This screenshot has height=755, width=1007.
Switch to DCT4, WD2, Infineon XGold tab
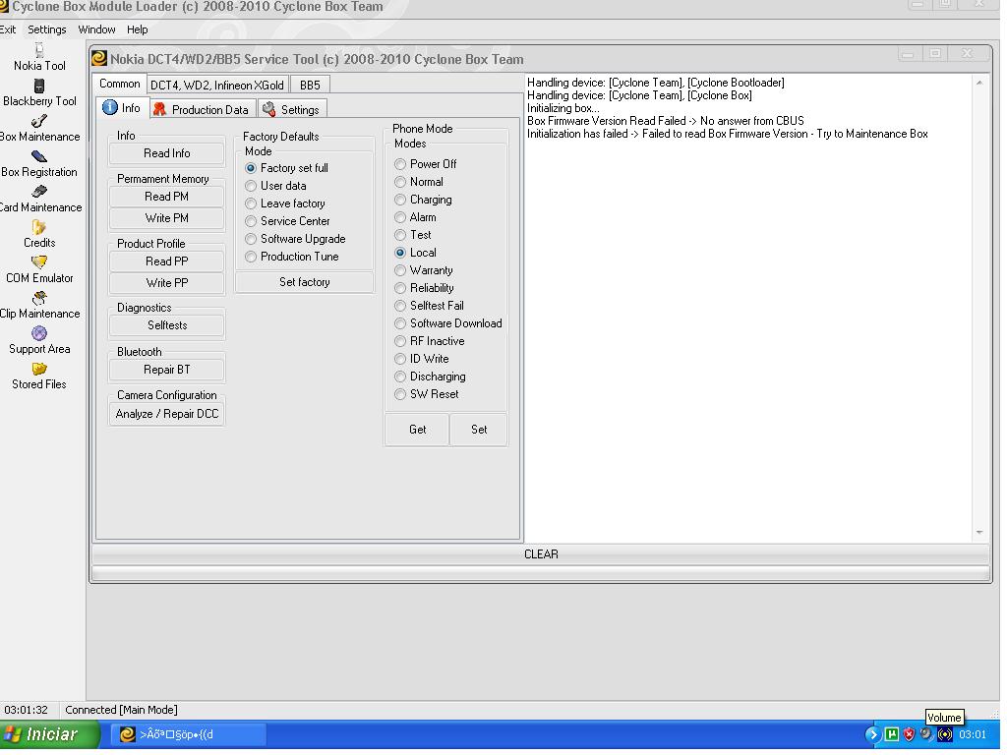(x=217, y=85)
